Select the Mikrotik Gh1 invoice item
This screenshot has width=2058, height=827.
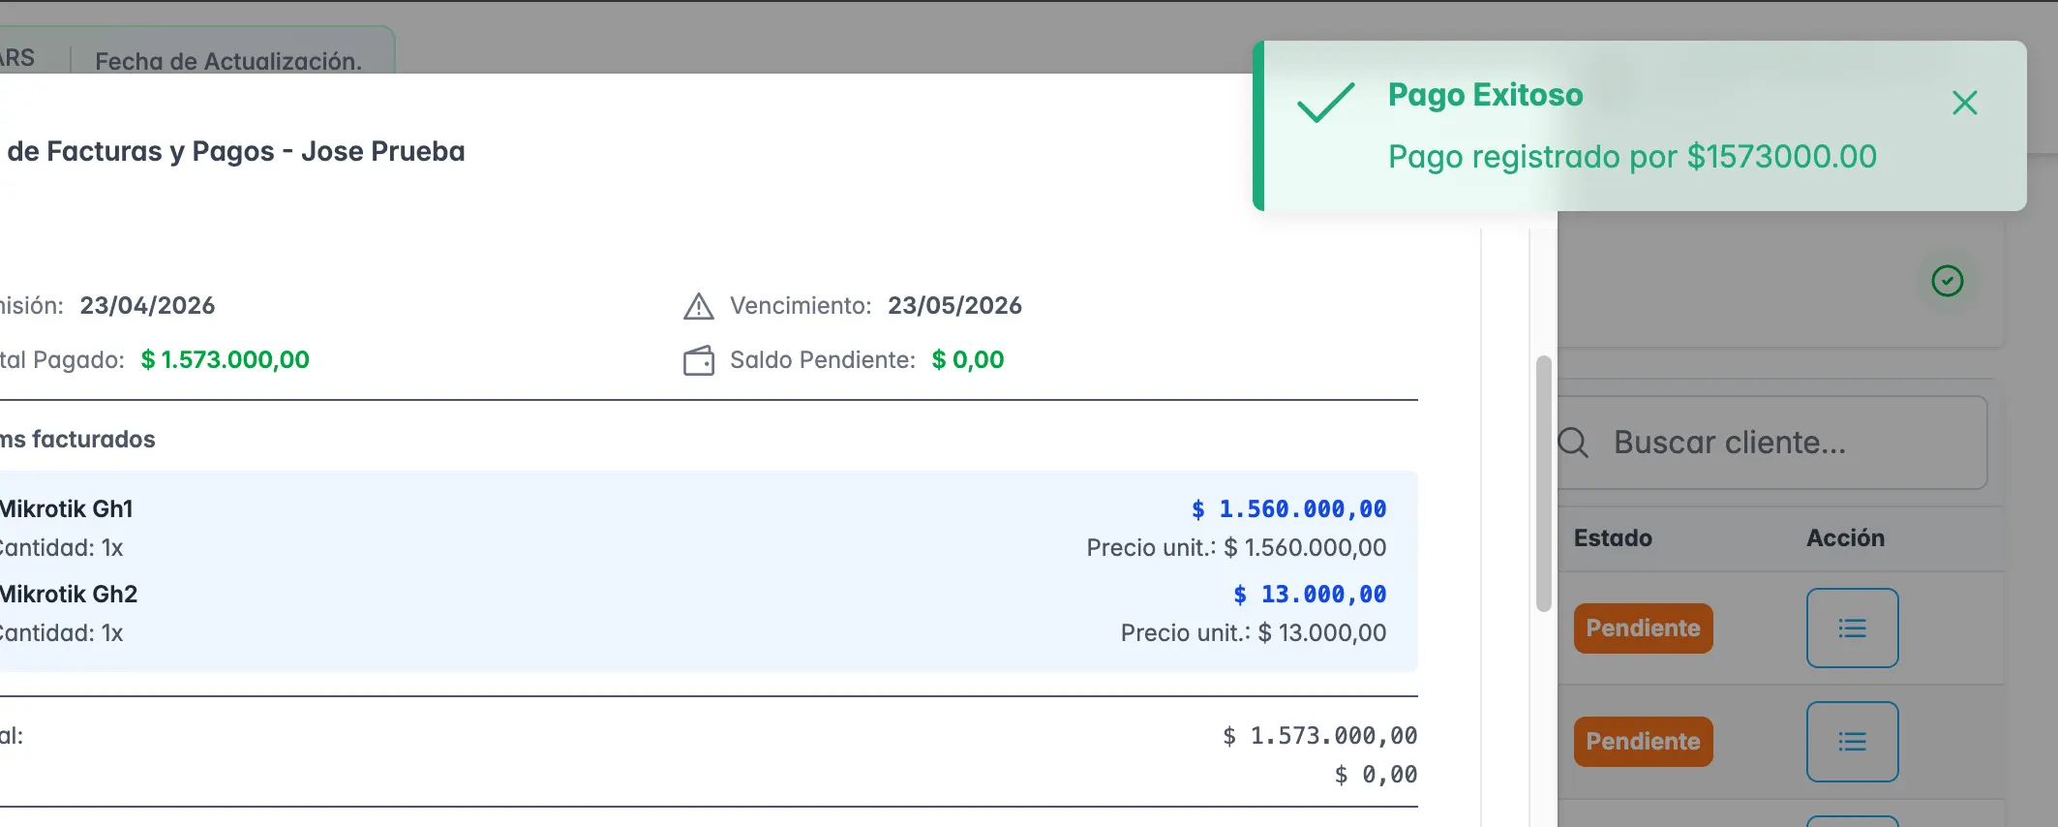click(x=67, y=509)
